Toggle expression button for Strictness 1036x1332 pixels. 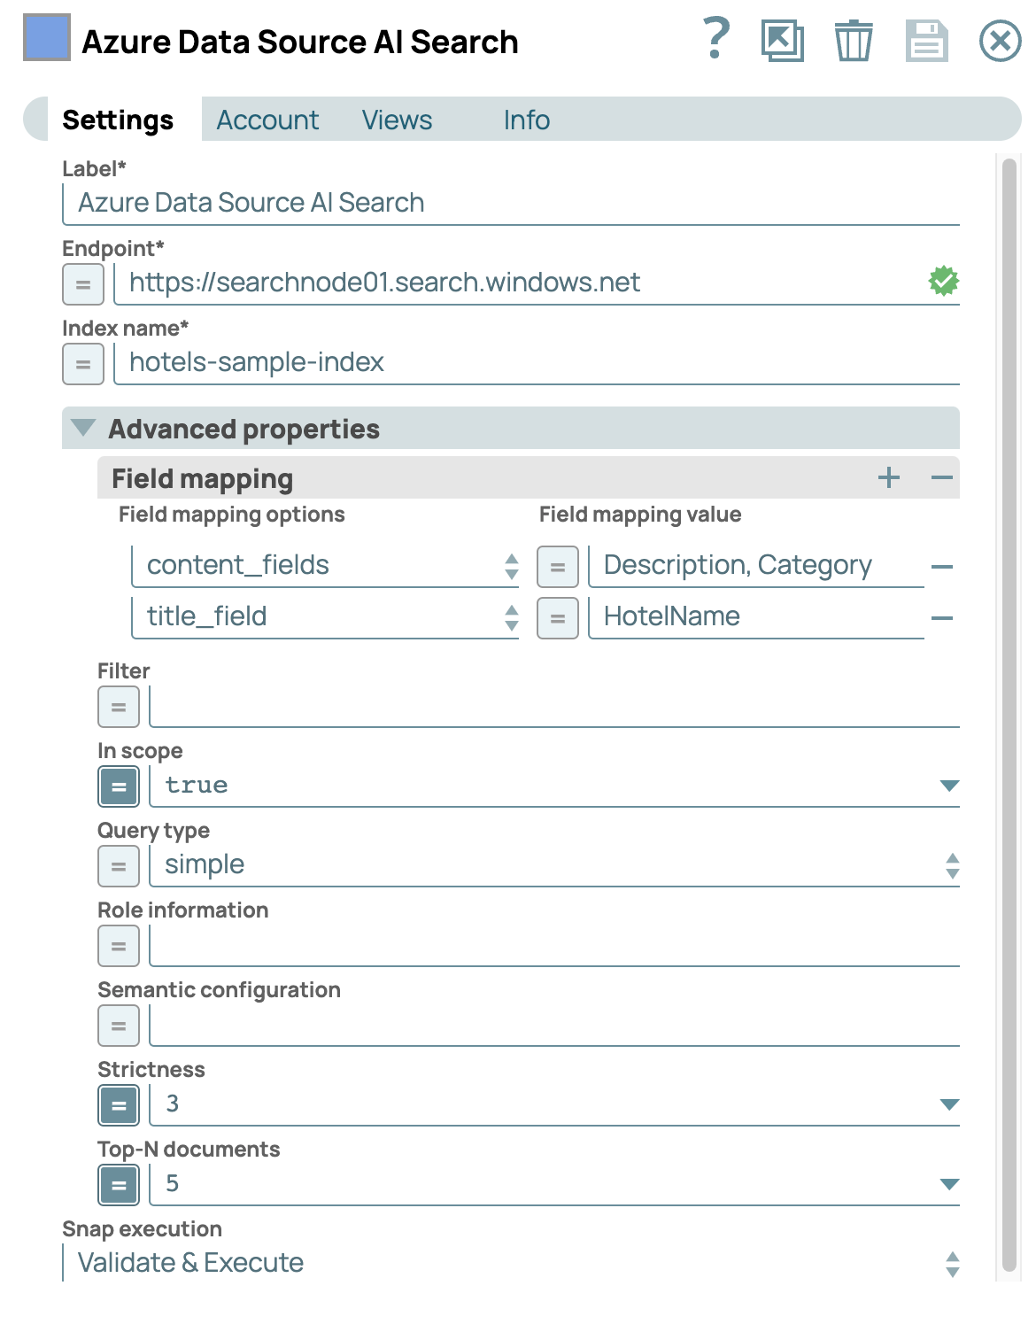point(119,1105)
